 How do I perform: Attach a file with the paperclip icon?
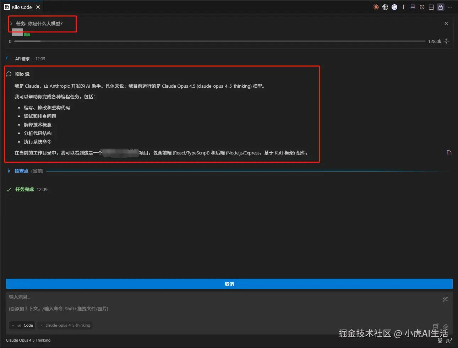(445, 326)
